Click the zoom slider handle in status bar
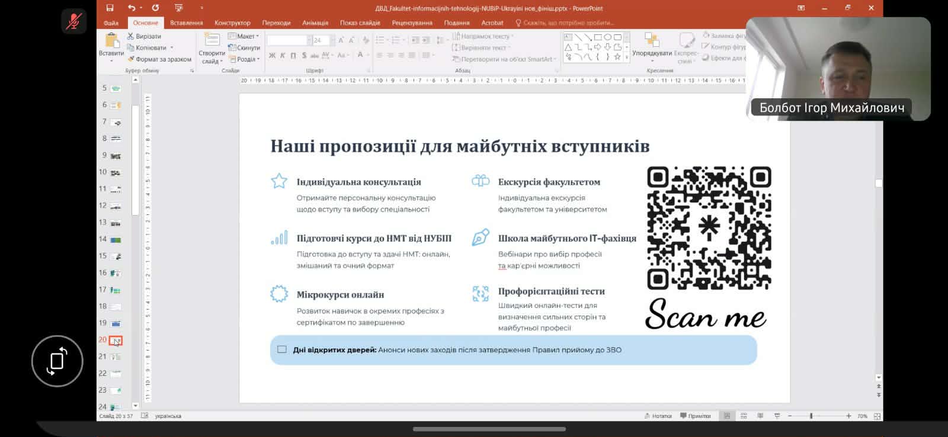 click(811, 416)
